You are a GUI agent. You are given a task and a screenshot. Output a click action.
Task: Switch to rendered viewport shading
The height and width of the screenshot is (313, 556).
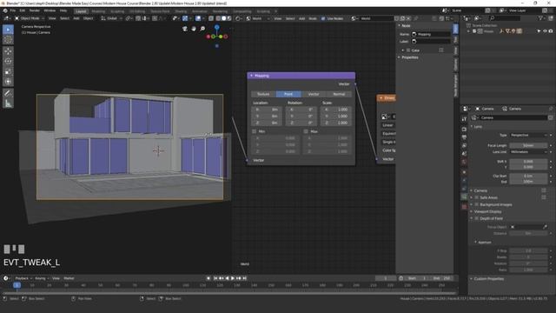[x=229, y=18]
